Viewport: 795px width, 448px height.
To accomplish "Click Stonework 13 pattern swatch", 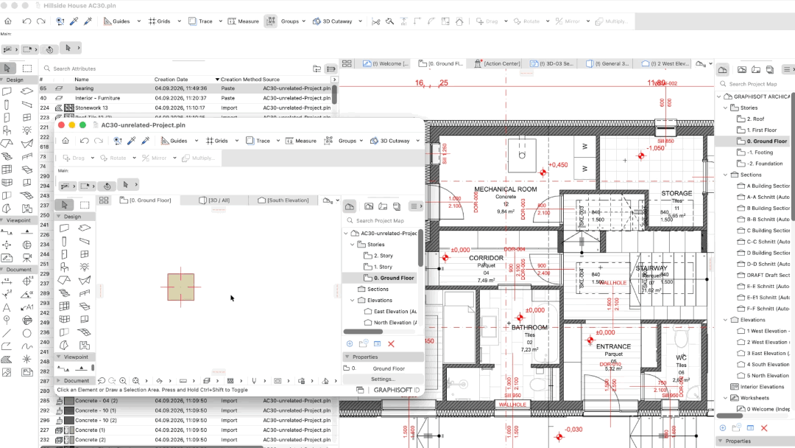I will pos(69,108).
